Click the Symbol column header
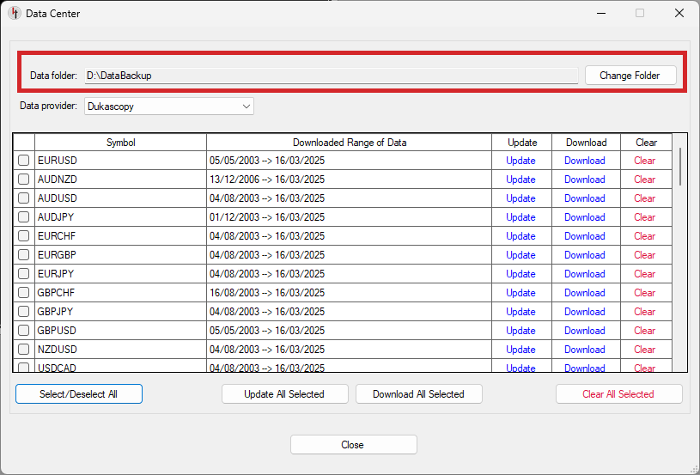This screenshot has height=475, width=700. tap(120, 143)
